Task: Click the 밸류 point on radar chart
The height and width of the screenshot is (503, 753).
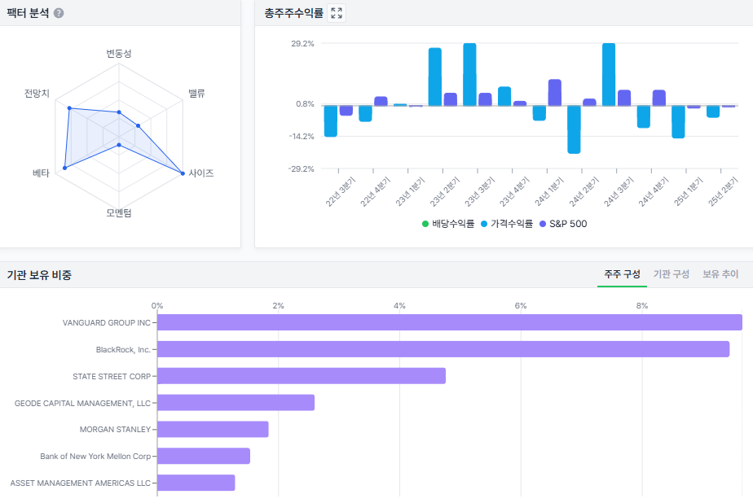Action: [x=139, y=126]
